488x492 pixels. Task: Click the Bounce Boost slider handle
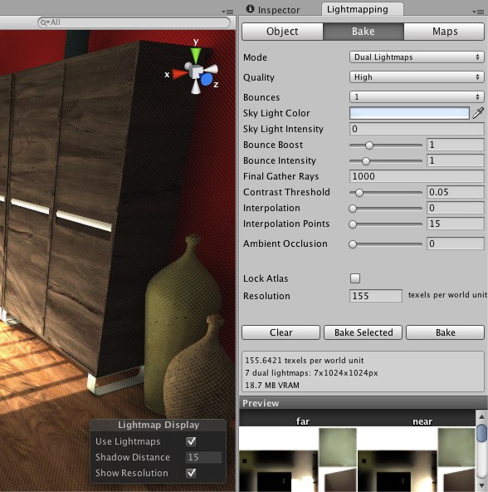pyautogui.click(x=369, y=145)
